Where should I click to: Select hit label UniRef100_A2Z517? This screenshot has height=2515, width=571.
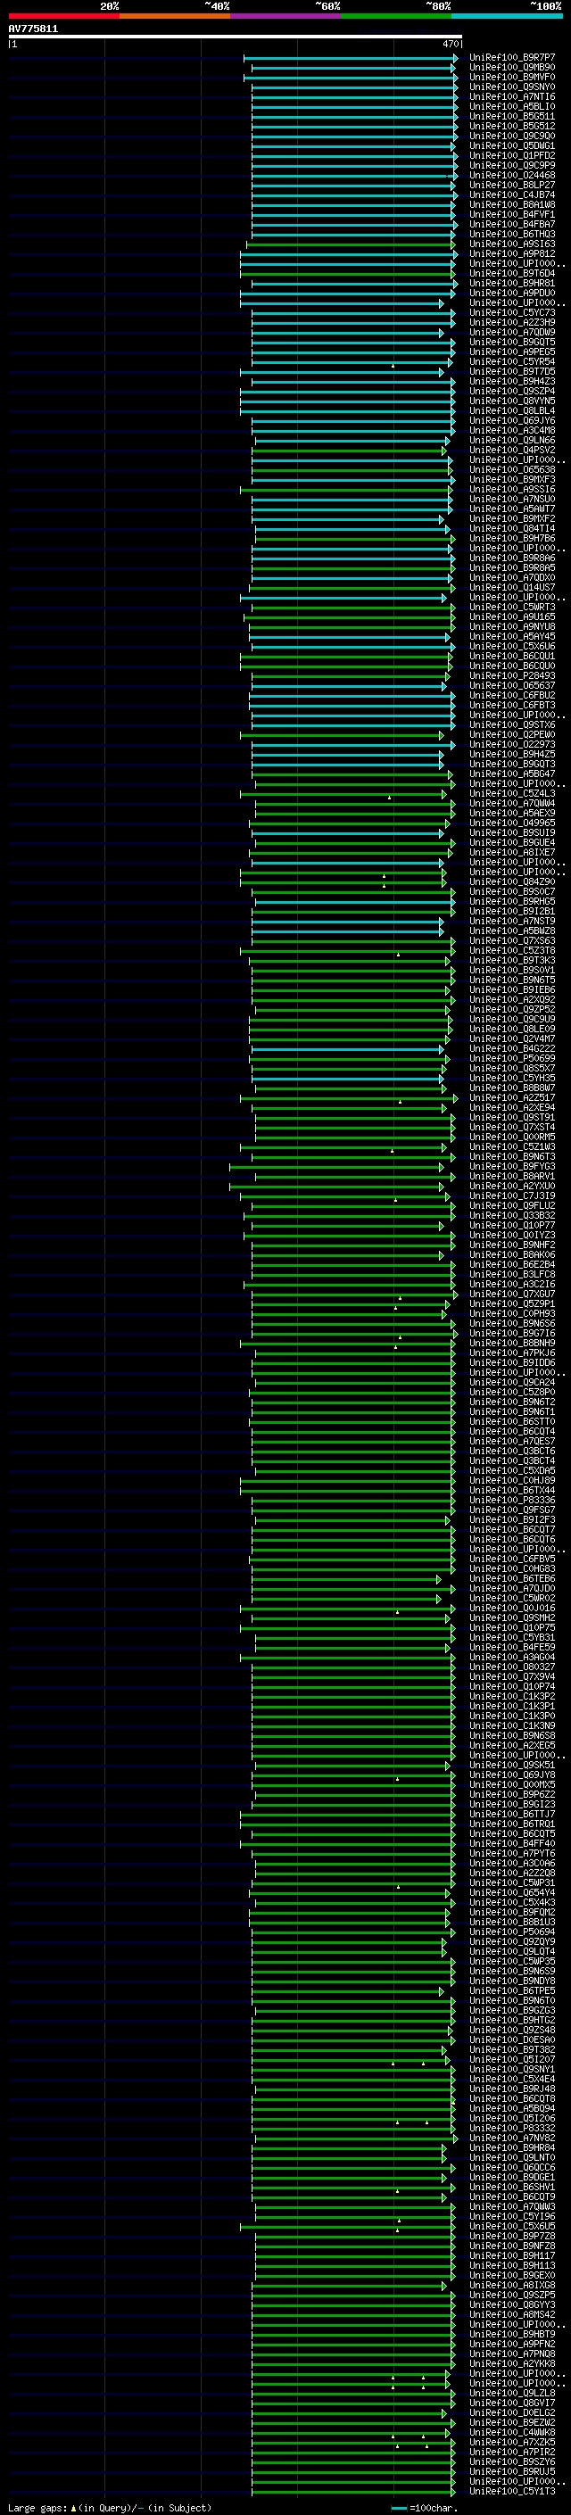tap(511, 1097)
